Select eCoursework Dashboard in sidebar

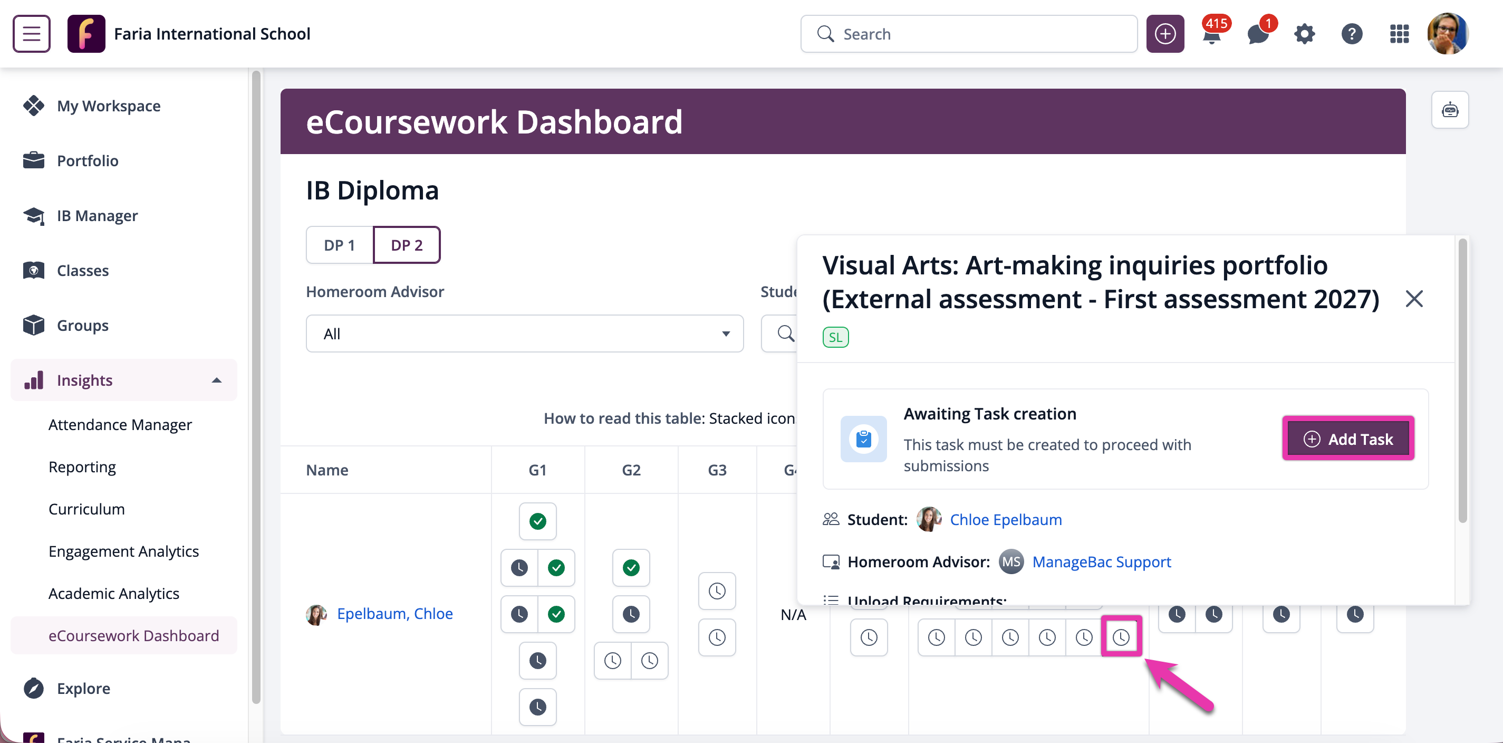(124, 635)
